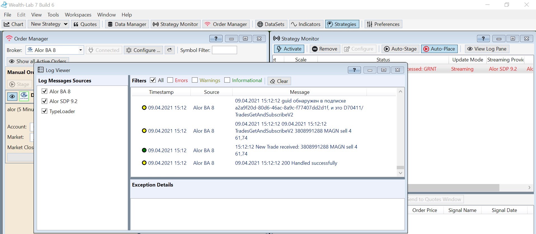Open Preferences from toolbar
536x234 pixels.
point(383,24)
